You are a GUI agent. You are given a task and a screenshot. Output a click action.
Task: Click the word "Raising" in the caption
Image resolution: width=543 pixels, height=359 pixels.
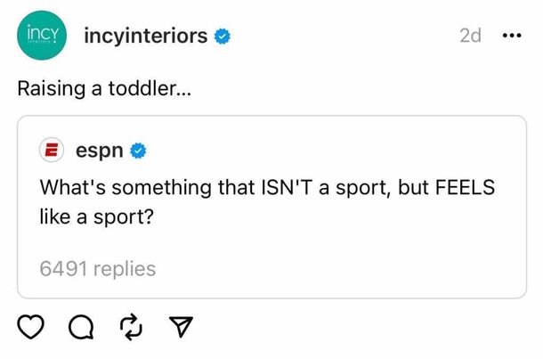pyautogui.click(x=46, y=89)
